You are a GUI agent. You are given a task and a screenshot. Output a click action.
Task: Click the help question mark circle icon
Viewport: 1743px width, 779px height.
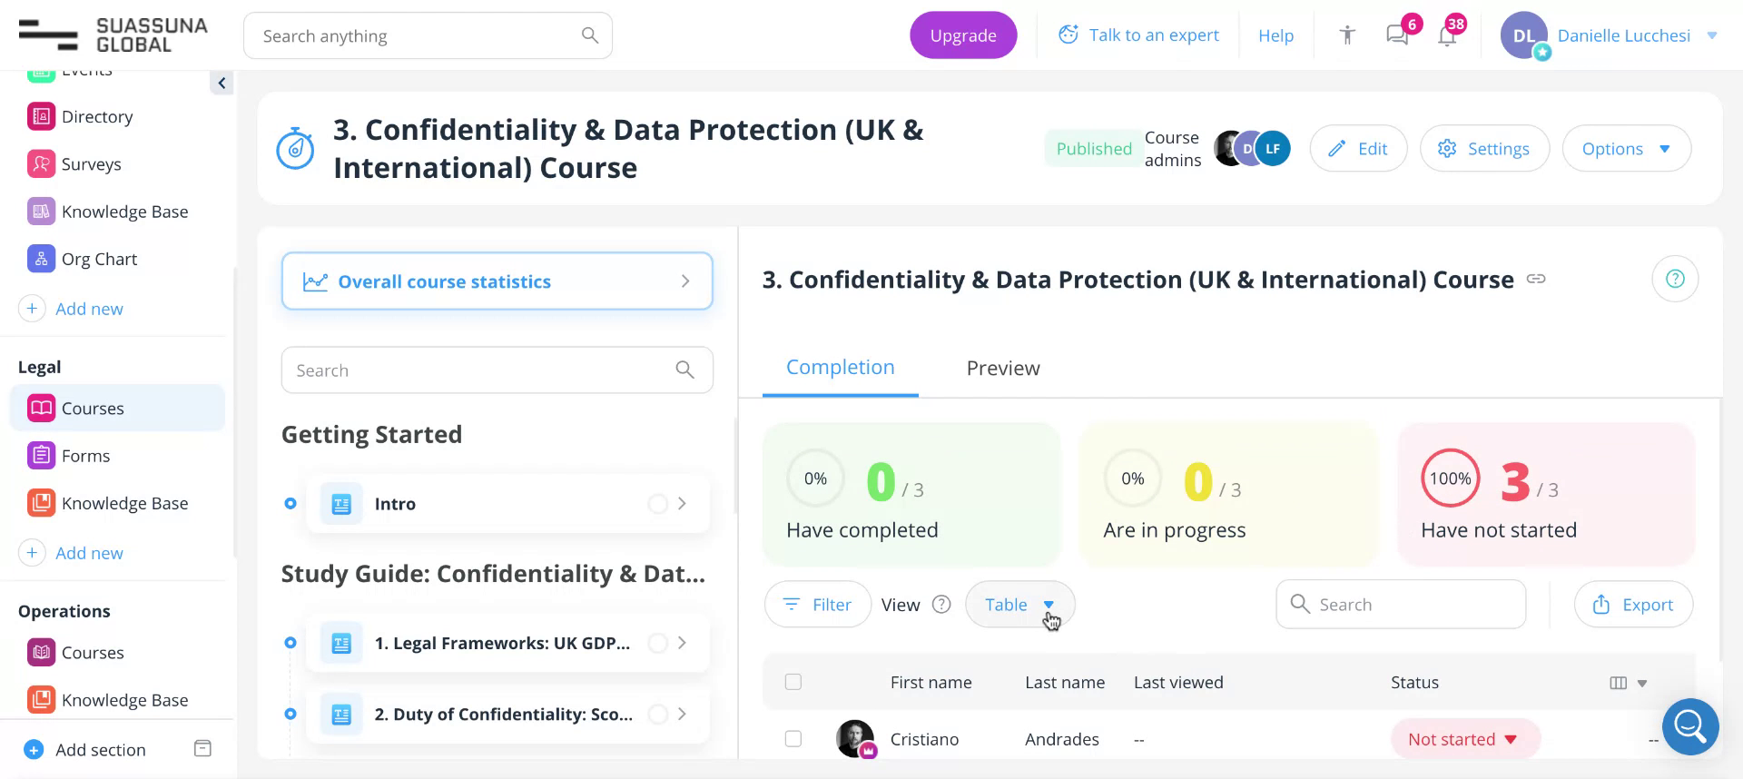point(1675,279)
